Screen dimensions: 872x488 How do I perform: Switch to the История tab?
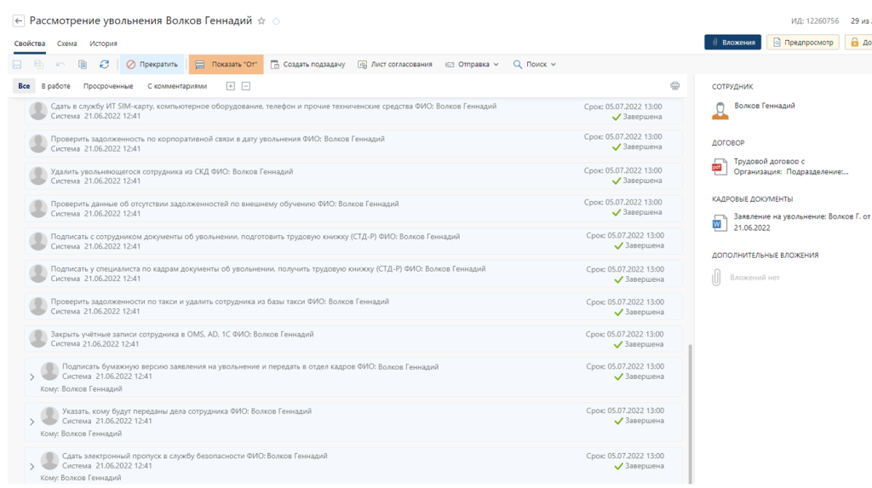tap(103, 43)
